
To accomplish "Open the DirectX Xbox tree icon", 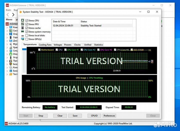I will [x=11, y=54].
